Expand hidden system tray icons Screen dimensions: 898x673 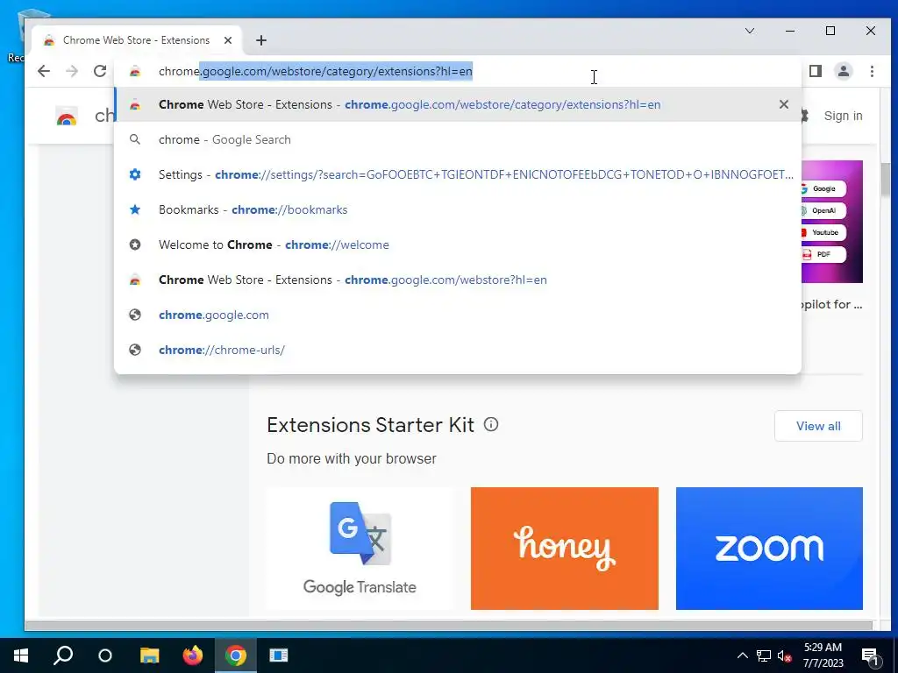click(x=742, y=655)
